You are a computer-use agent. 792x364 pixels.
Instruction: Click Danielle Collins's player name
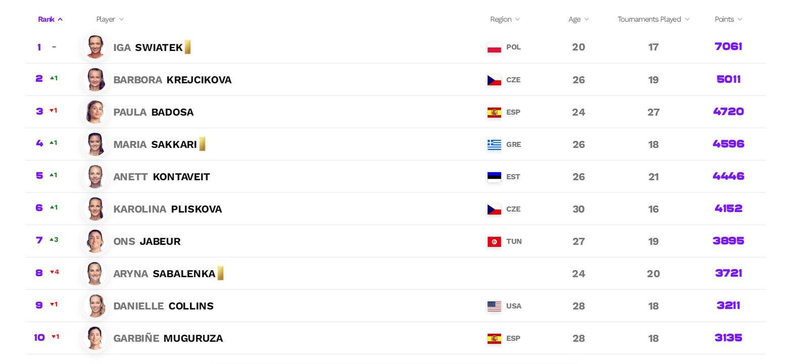pos(163,306)
